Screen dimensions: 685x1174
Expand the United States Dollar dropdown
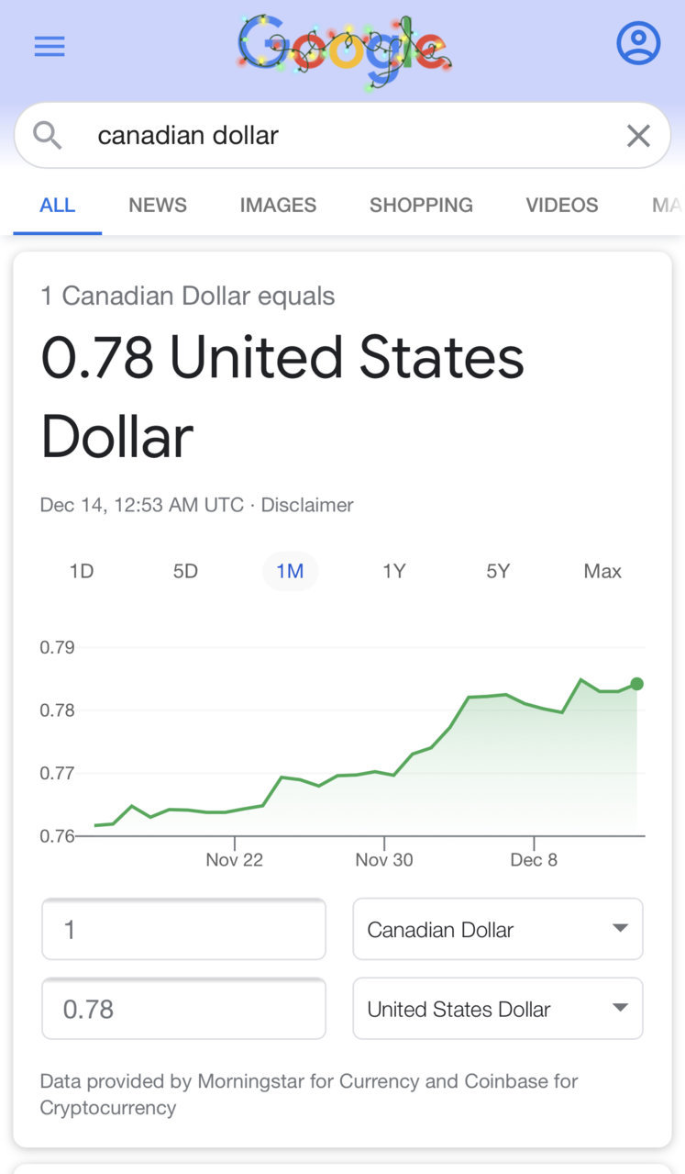click(x=498, y=1009)
